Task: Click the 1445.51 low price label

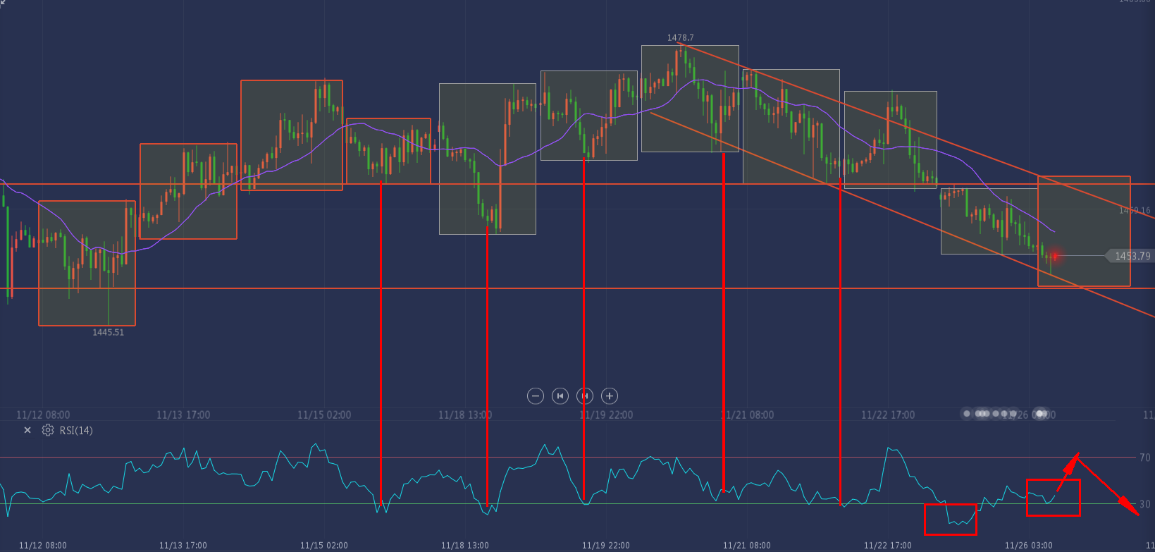Action: [108, 332]
